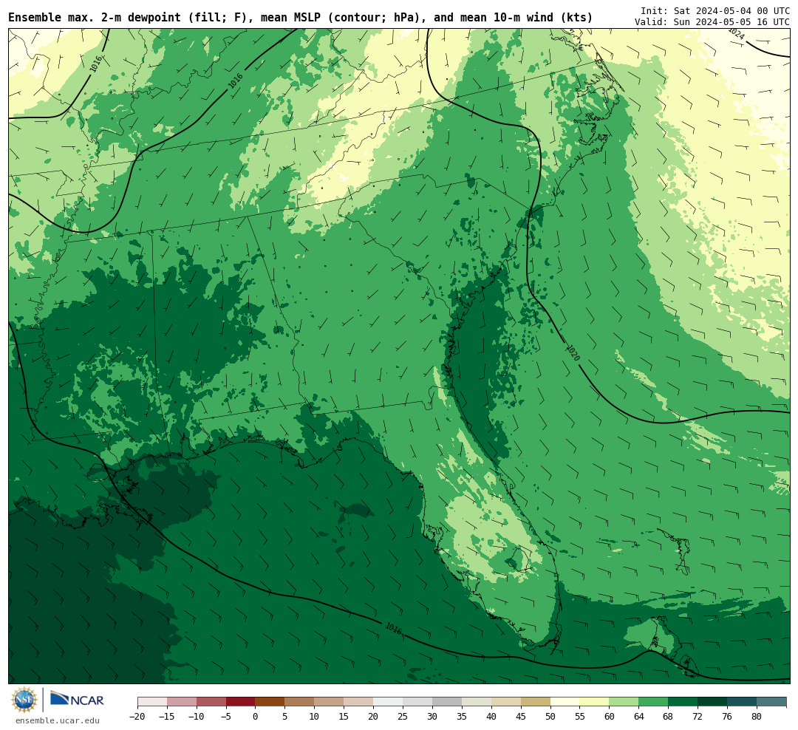Click the colorbar label 35
798x730 pixels.
(x=462, y=717)
